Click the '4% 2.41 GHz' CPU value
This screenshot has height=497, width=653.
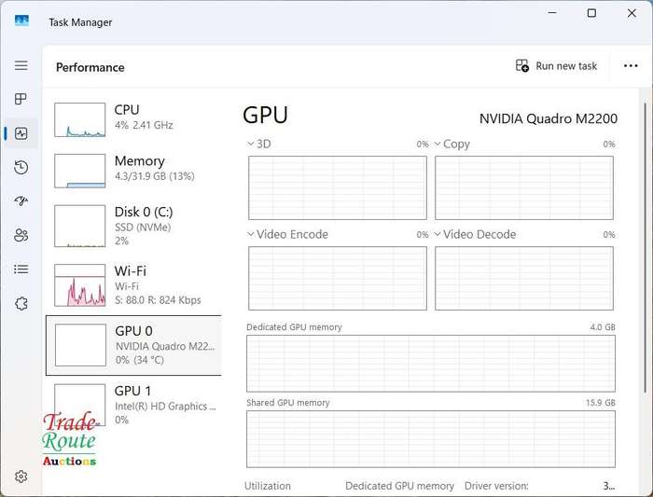pos(144,125)
